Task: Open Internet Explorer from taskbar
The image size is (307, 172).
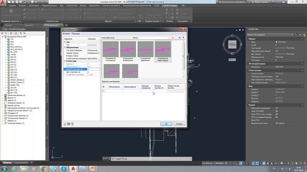Action: [x=14, y=169]
